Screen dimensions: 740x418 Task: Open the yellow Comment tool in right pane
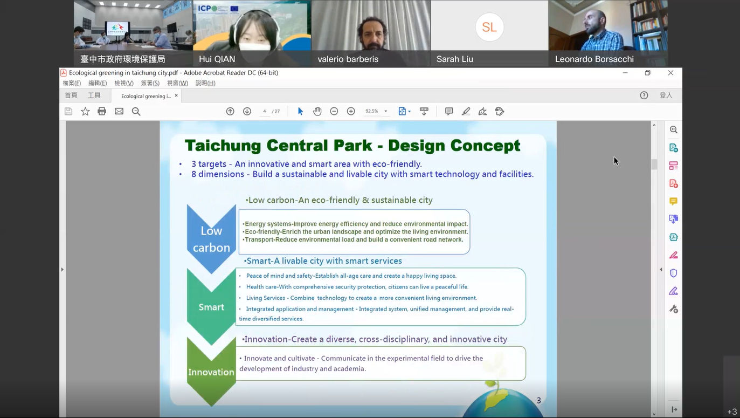(674, 201)
